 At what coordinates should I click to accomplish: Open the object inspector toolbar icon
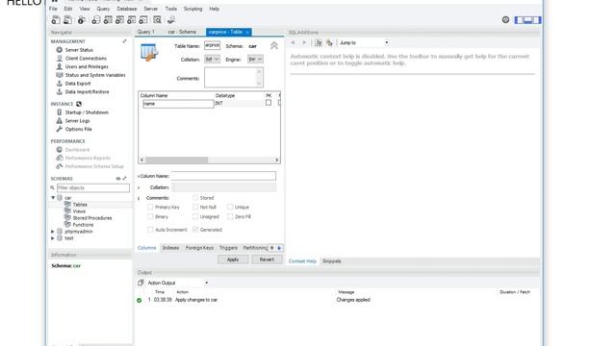tap(81, 20)
